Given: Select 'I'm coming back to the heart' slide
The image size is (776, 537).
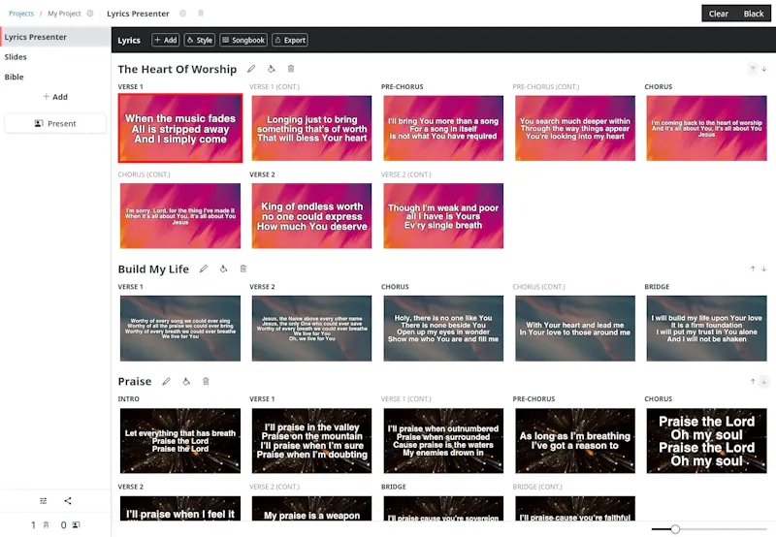Looking at the screenshot, I should [x=707, y=128].
